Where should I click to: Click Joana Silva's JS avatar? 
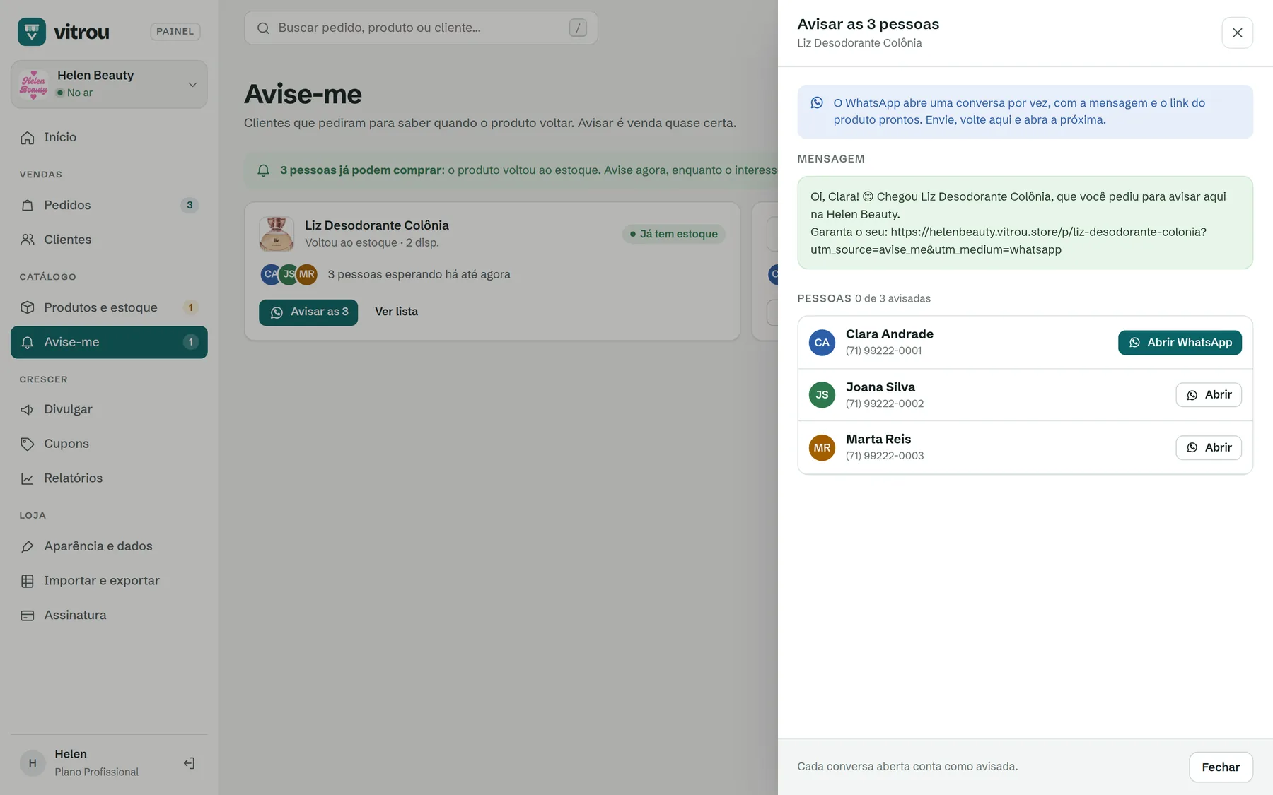click(x=822, y=395)
